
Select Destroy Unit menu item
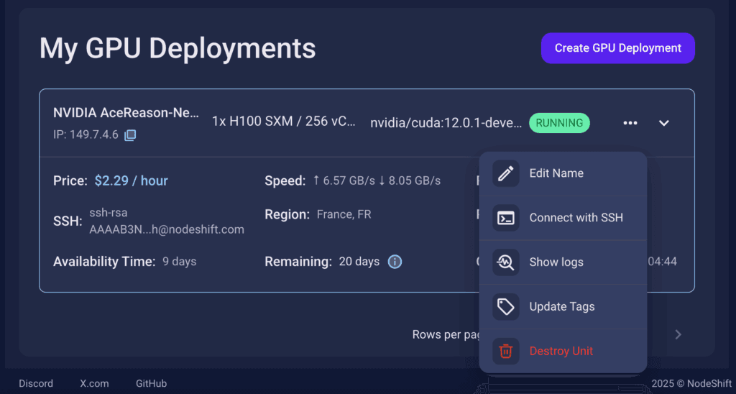click(x=563, y=351)
